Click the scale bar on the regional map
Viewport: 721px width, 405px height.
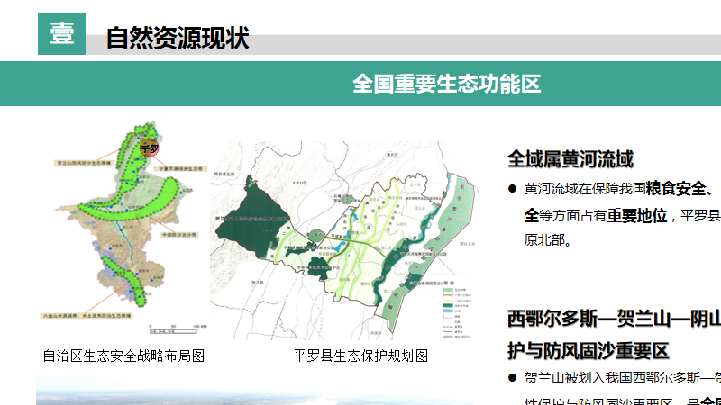[187, 325]
